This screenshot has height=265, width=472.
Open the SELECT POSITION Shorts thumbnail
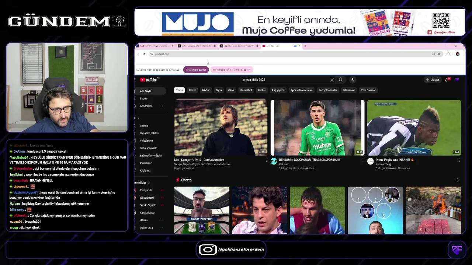[202, 210]
